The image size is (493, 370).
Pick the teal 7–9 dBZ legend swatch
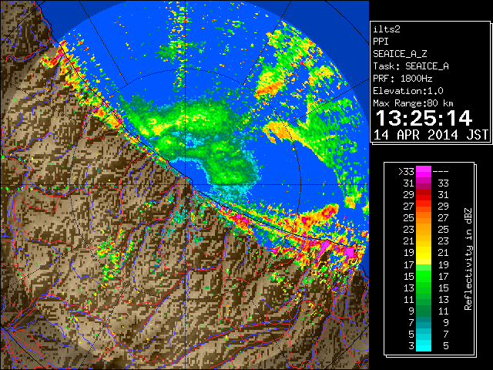tap(424, 322)
